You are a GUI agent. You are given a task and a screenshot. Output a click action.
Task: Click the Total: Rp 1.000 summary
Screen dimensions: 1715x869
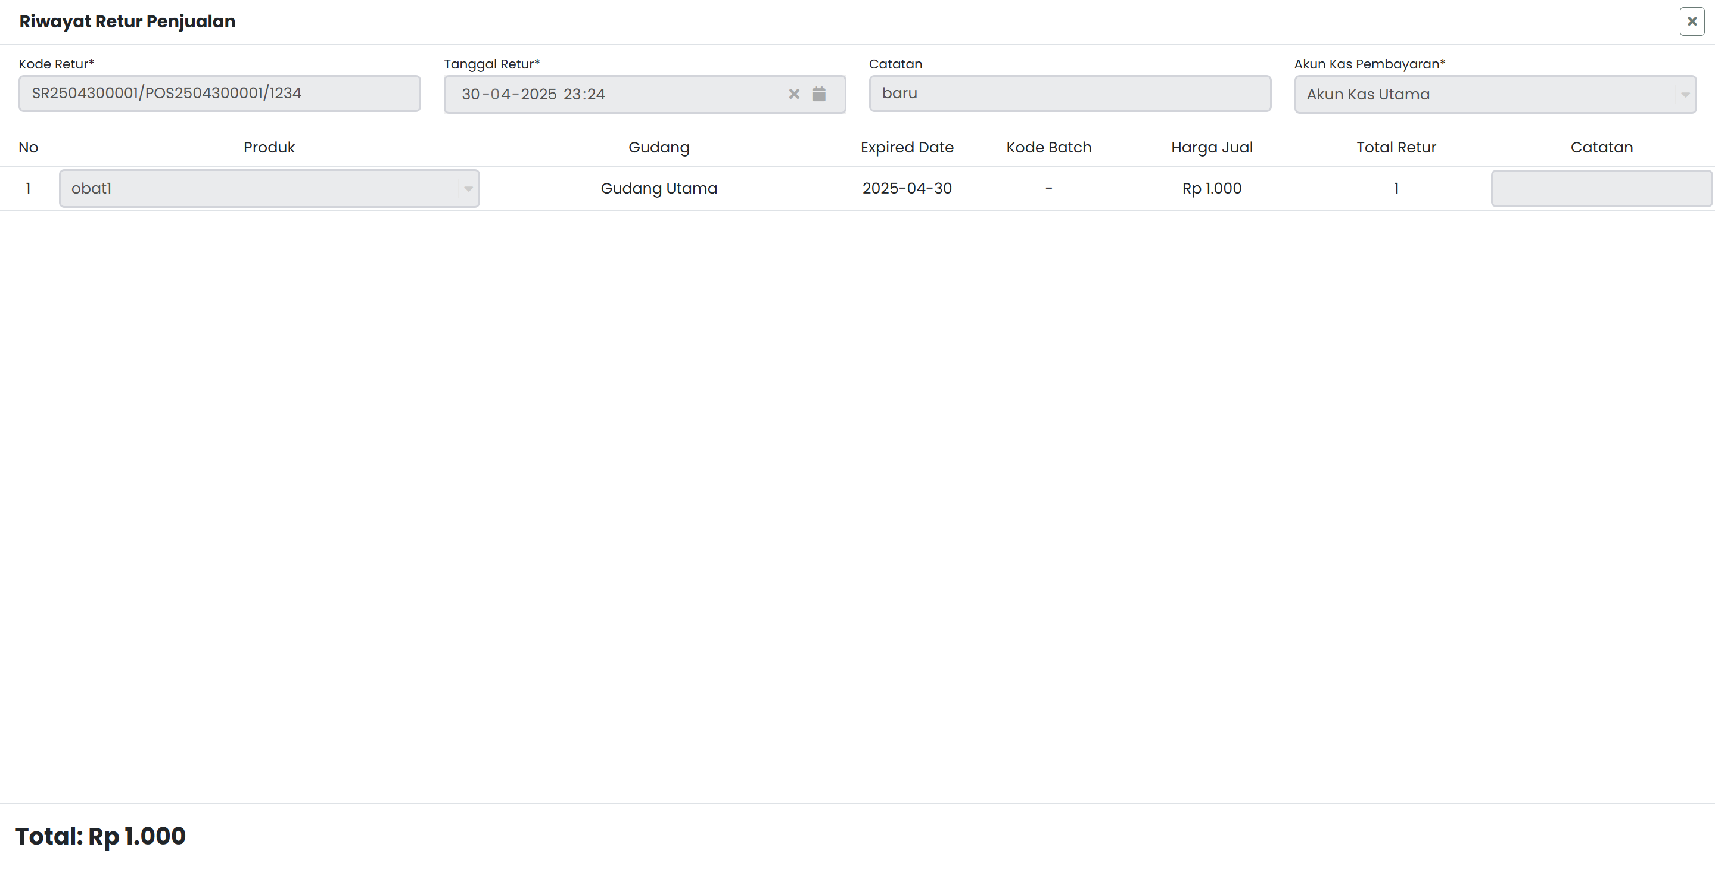pyautogui.click(x=101, y=836)
